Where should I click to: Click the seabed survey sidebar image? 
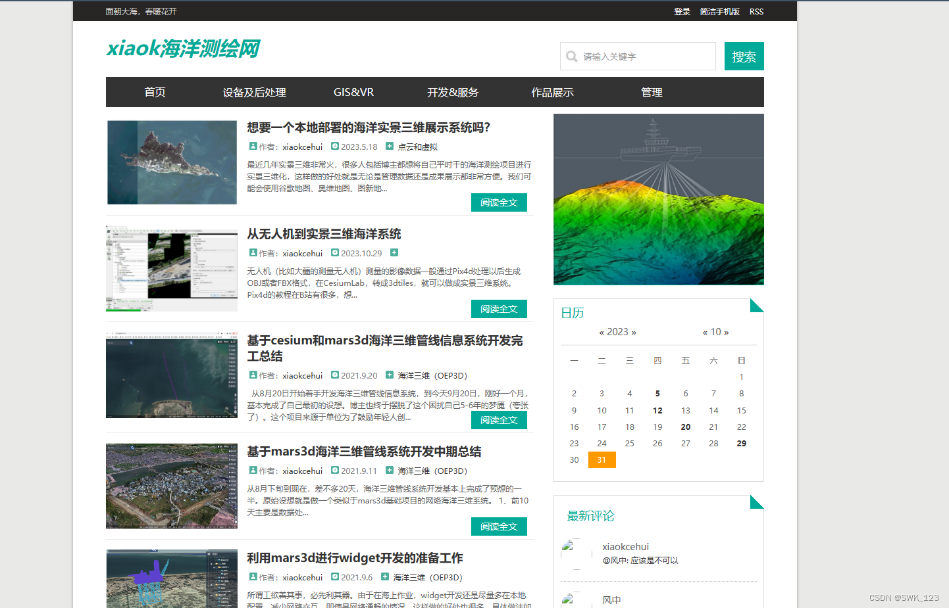pos(659,199)
